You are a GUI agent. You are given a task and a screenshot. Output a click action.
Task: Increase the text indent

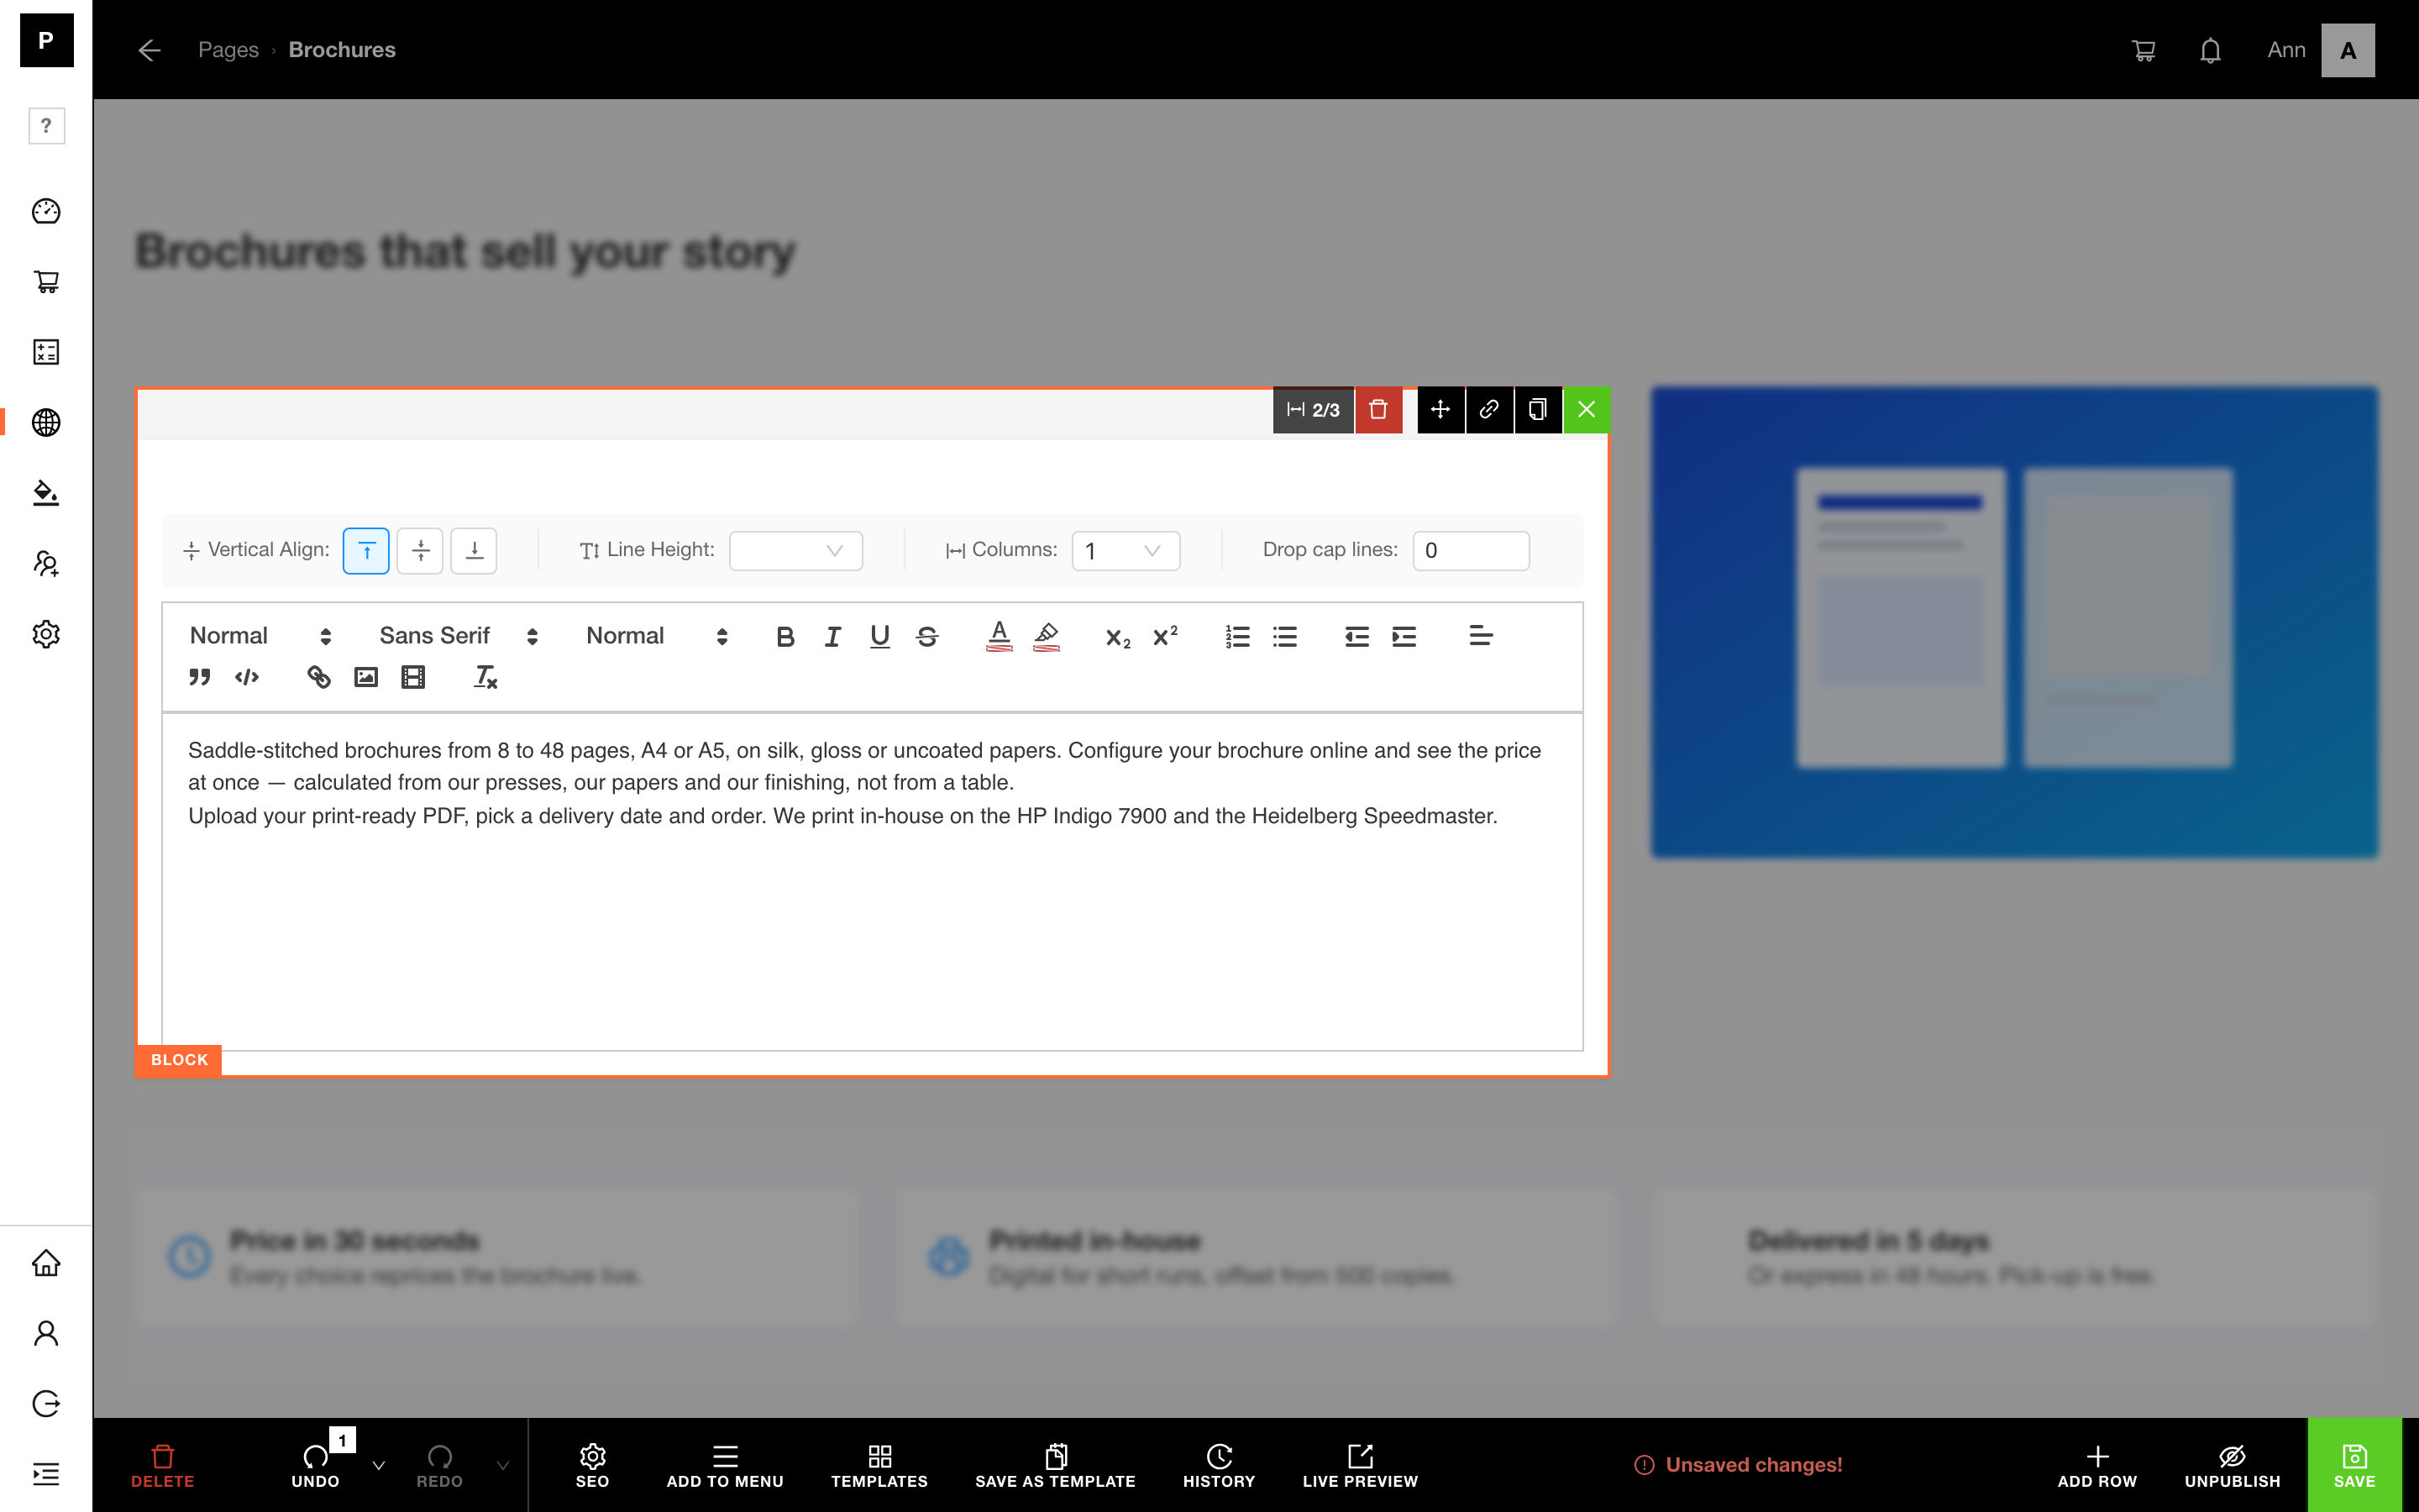1404,637
